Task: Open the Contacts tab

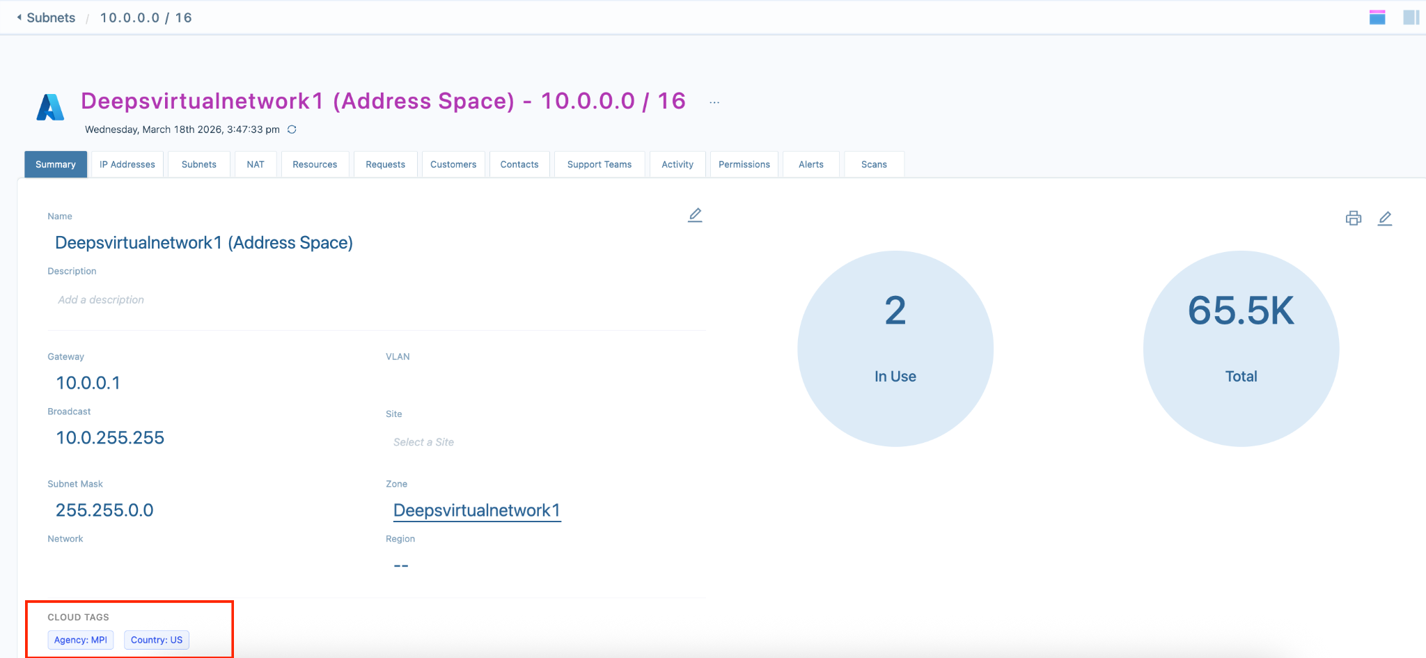Action: (x=519, y=164)
